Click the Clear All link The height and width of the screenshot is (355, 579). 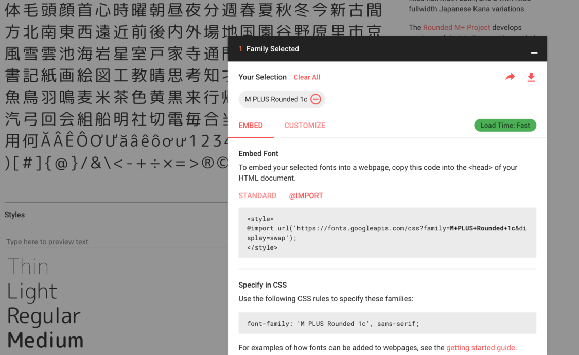click(307, 77)
